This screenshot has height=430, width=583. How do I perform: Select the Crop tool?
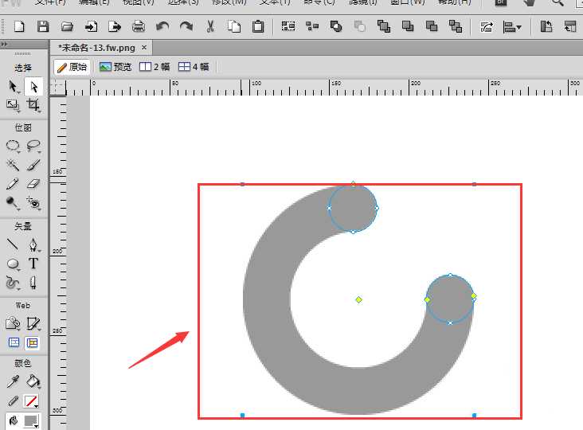click(x=33, y=104)
